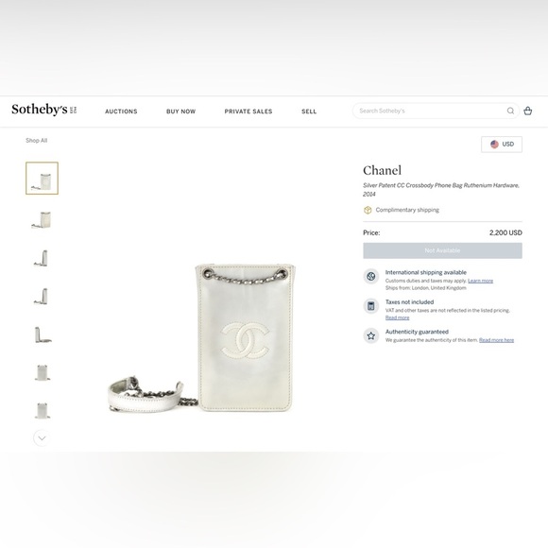
Task: Open the Sell menu item
Action: pyautogui.click(x=309, y=111)
